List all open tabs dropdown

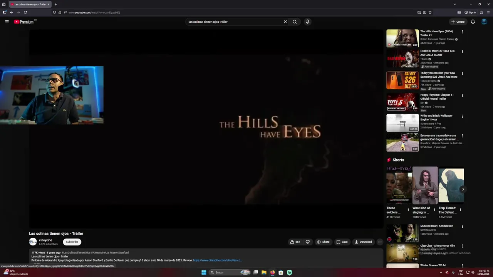[x=454, y=4]
